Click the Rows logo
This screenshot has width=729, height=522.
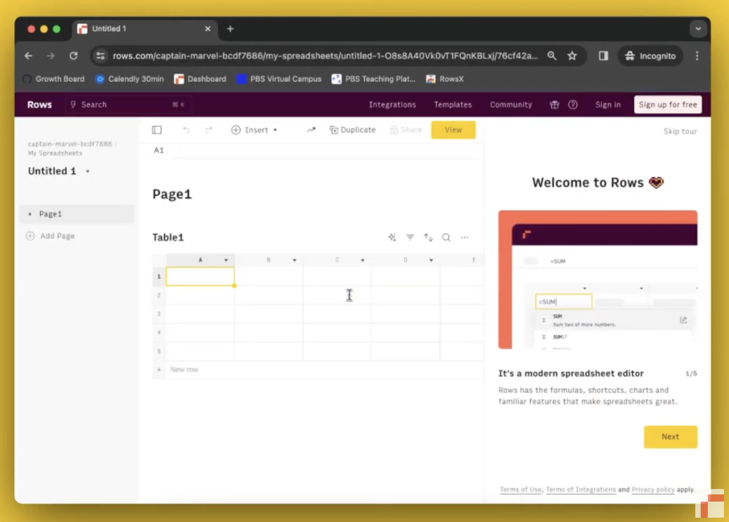coord(39,105)
